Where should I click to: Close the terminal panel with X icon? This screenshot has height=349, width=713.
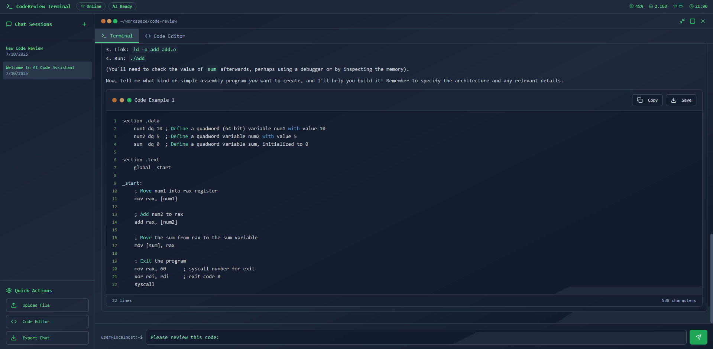coord(703,21)
